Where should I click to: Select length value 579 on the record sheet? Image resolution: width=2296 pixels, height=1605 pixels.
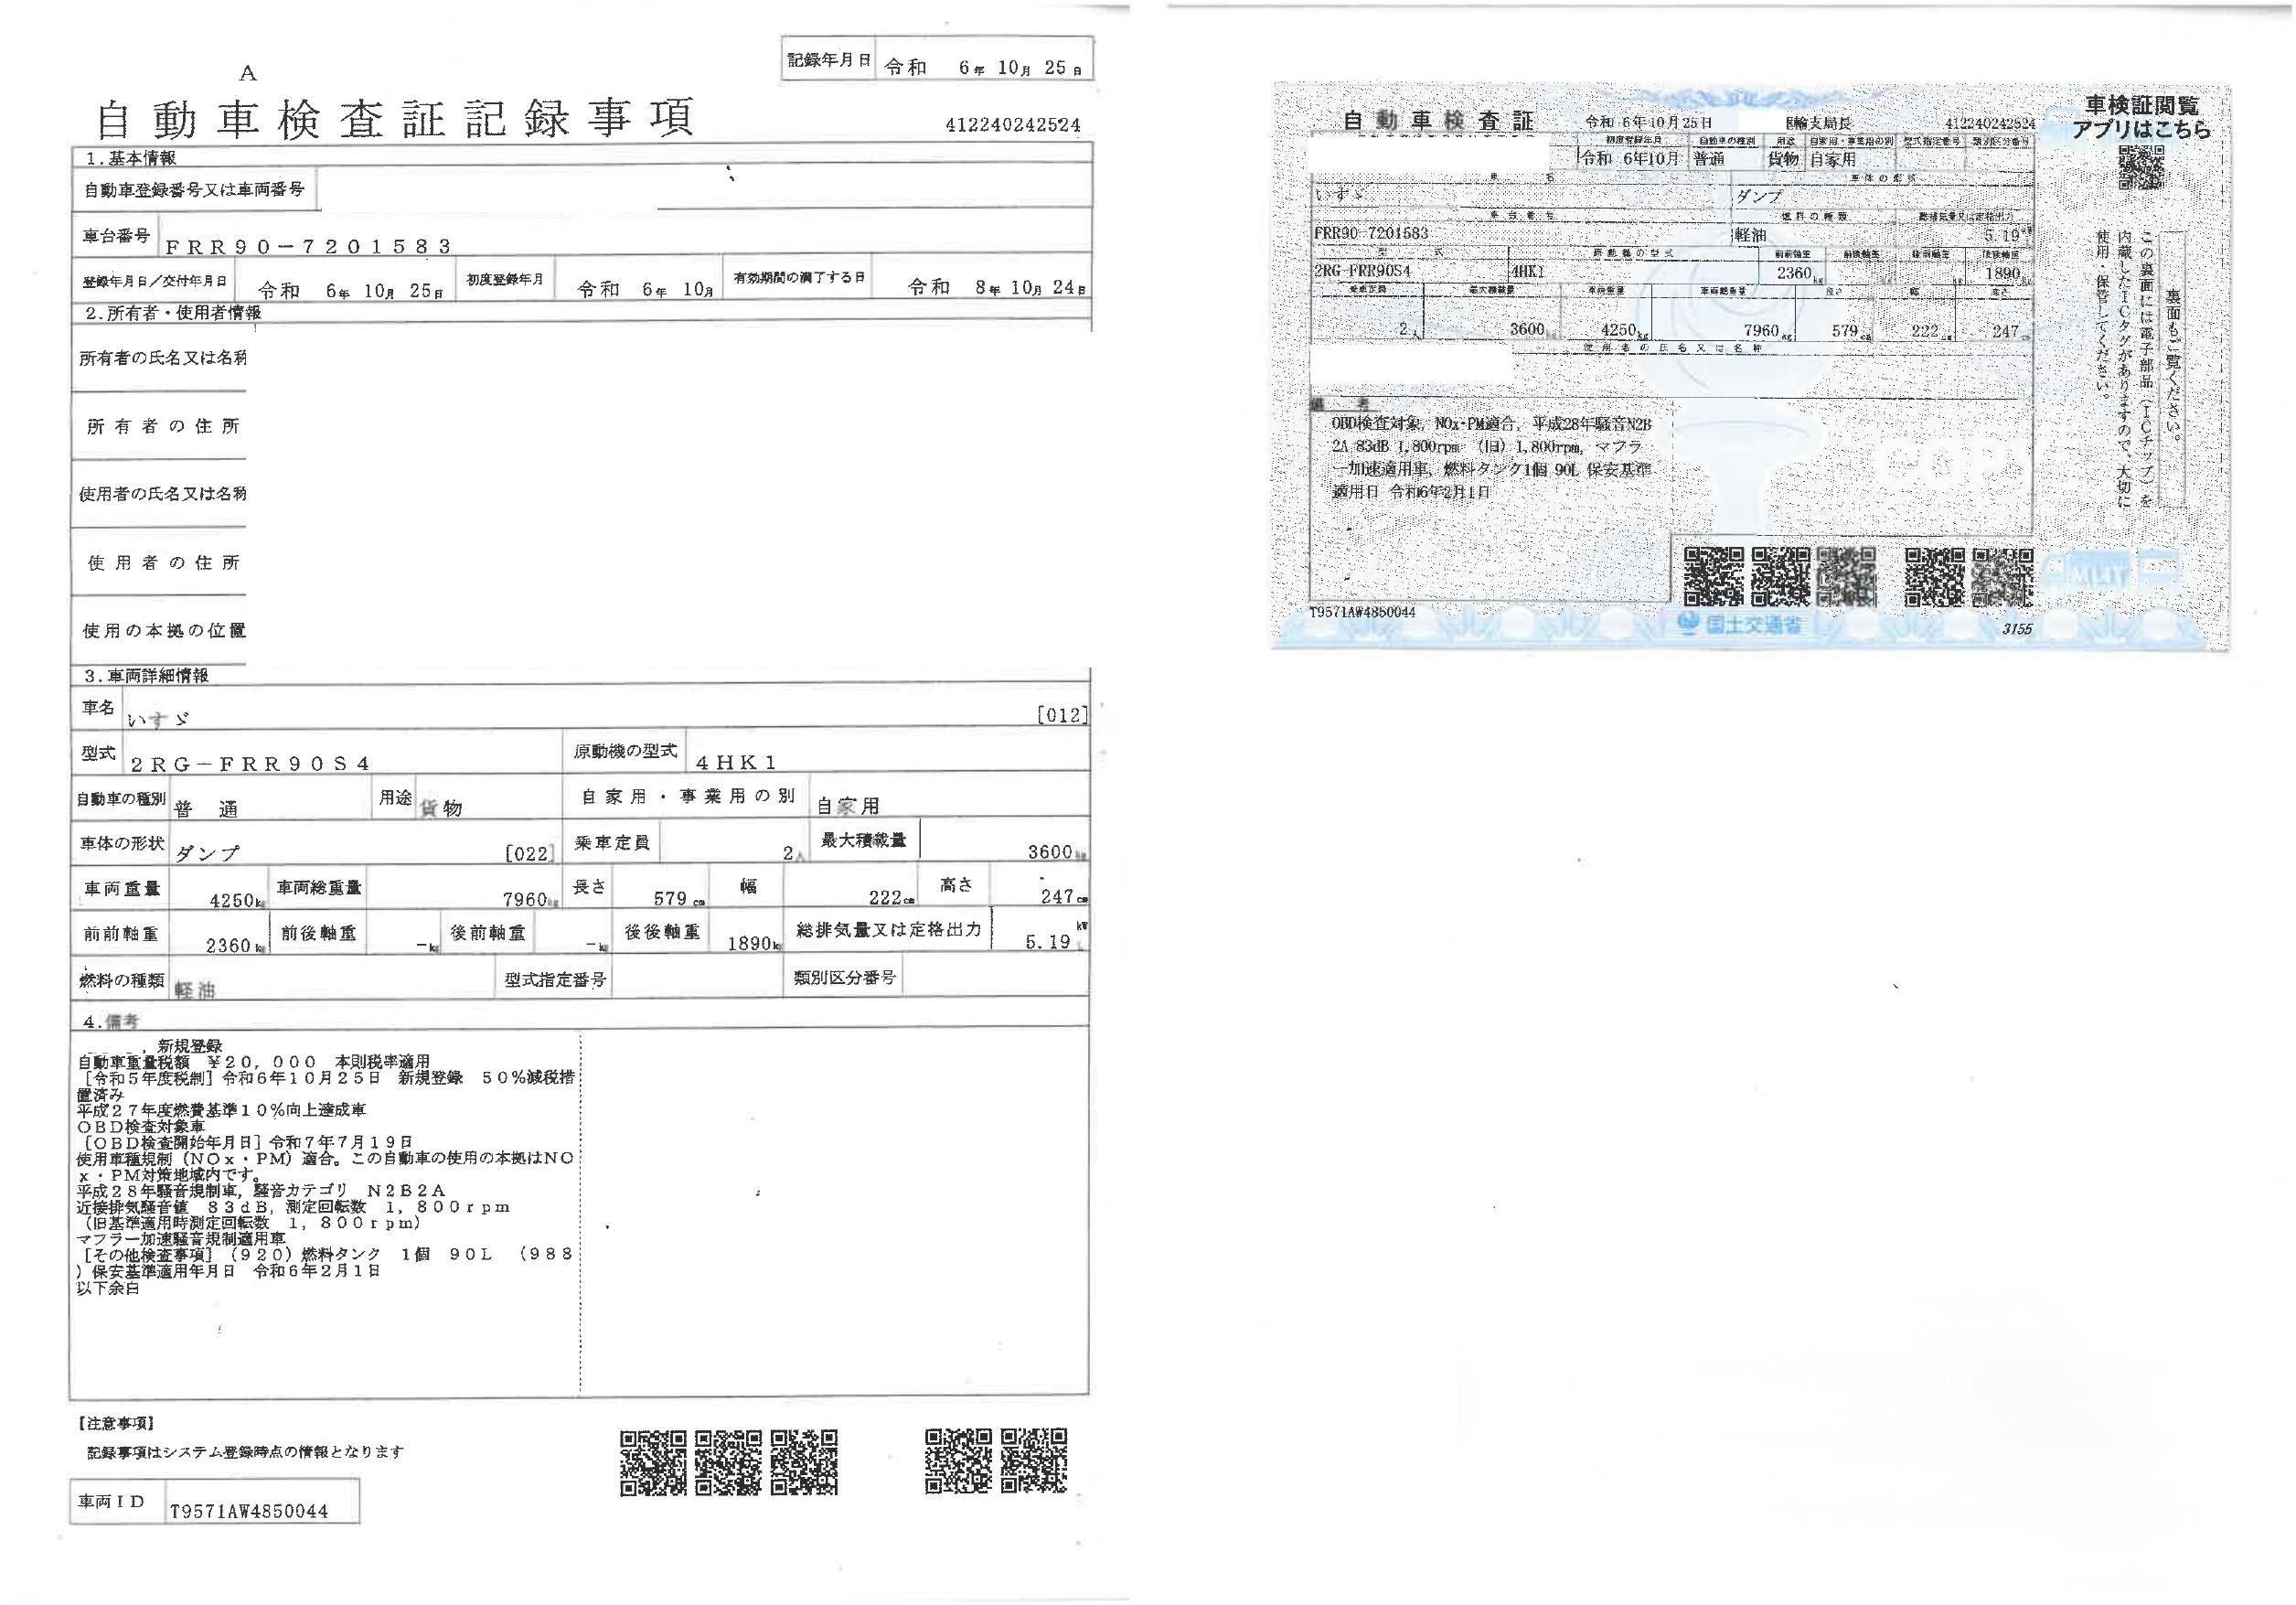pyautogui.click(x=669, y=898)
